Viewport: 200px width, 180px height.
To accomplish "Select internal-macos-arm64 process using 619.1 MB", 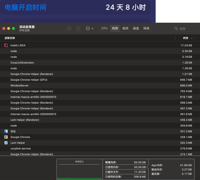I will pos(100,97).
